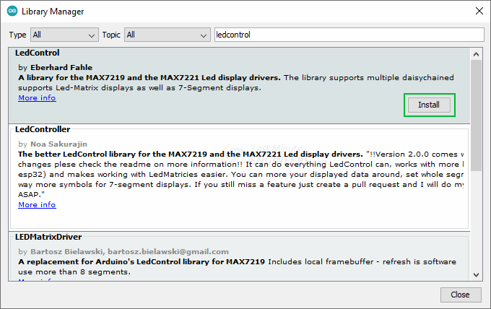Close the Library Manager window with X

(479, 12)
